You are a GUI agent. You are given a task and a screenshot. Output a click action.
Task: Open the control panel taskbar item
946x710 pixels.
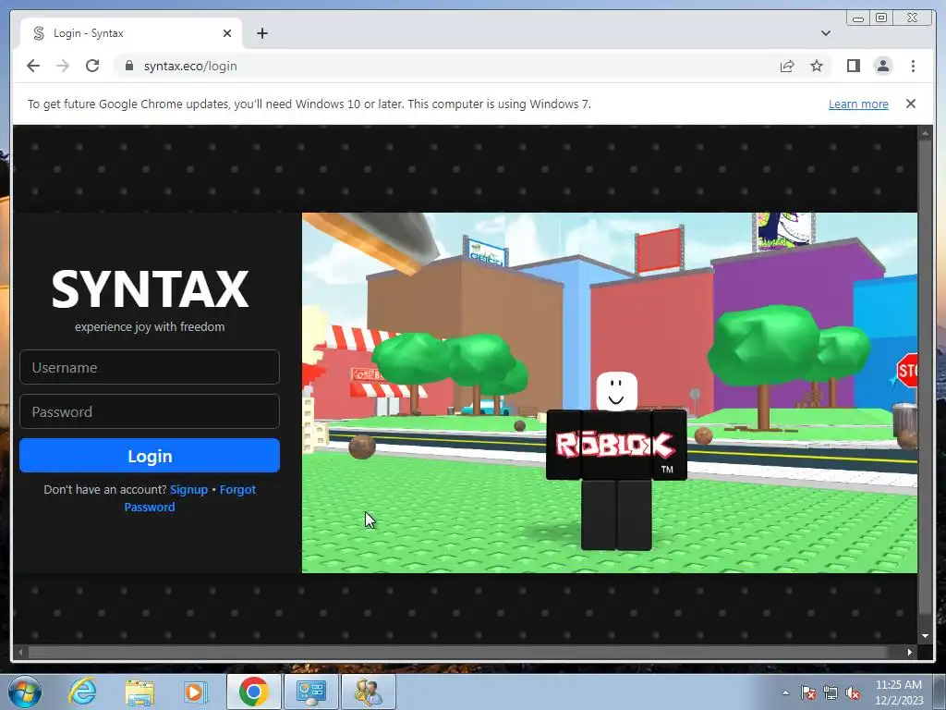(x=311, y=692)
